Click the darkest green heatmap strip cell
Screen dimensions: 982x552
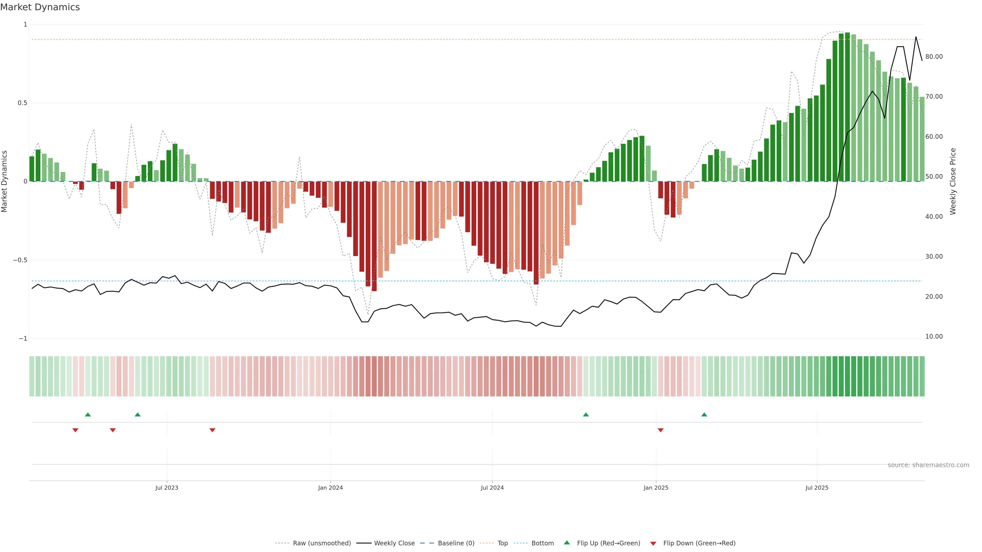click(847, 376)
